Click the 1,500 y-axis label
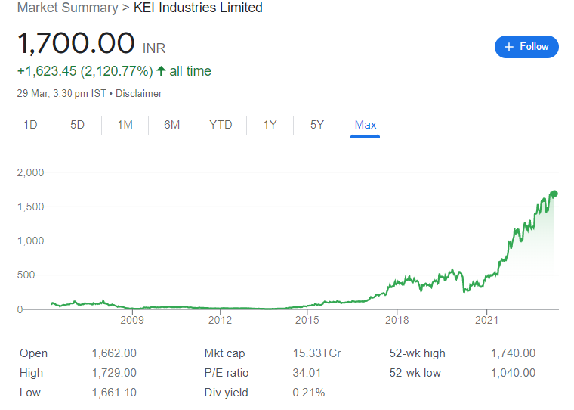Viewport: 574px width, 410px height. 30,207
